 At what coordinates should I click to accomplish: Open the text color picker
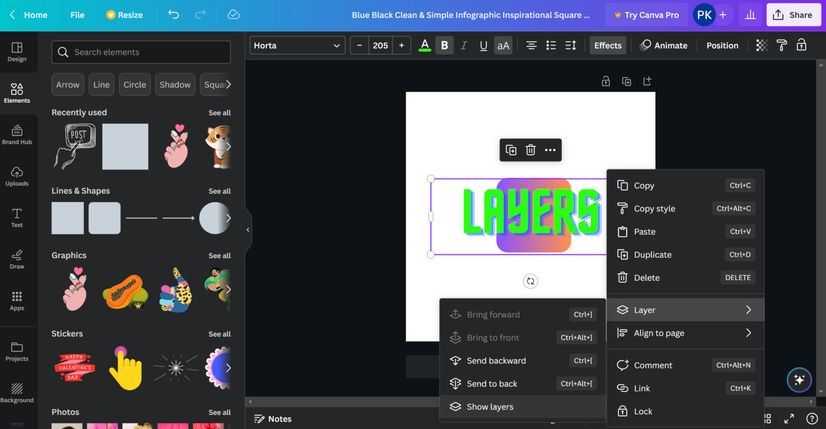424,45
